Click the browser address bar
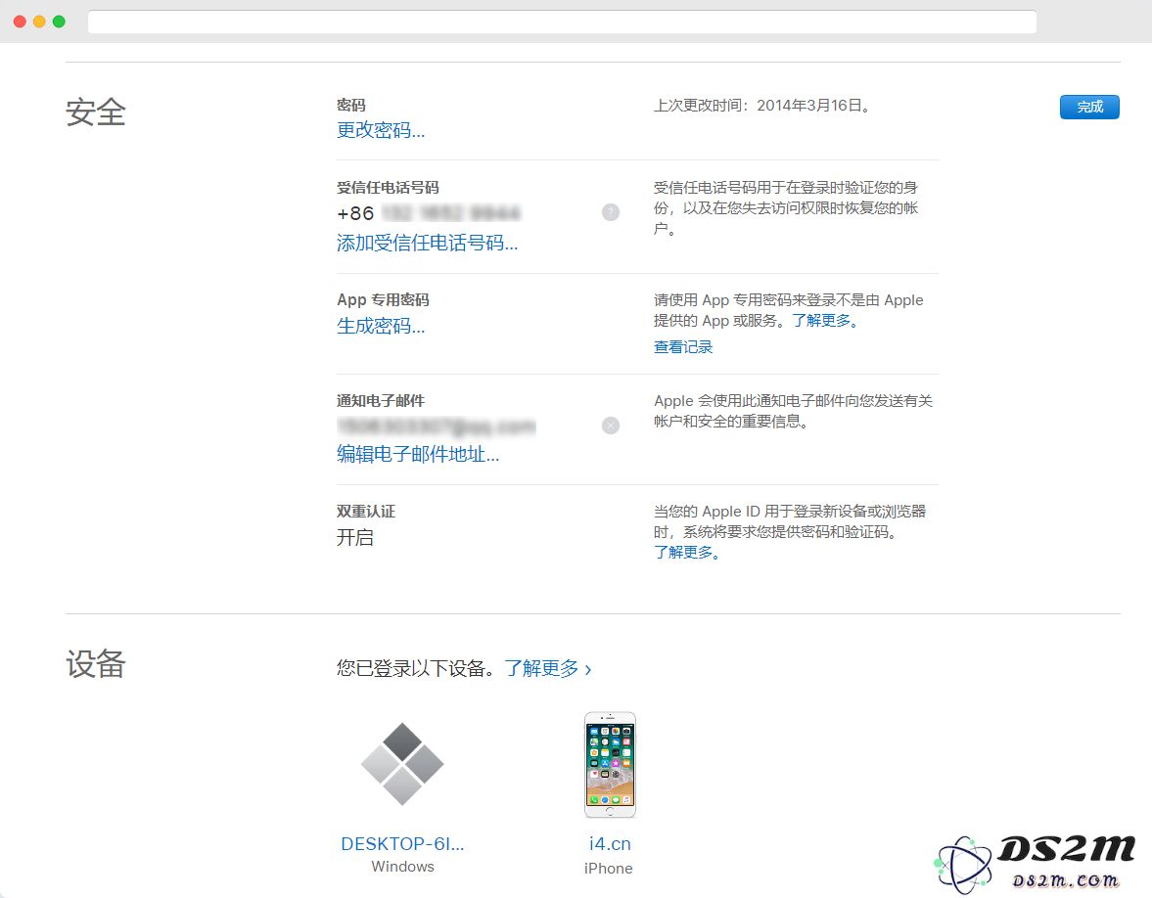 pos(562,22)
